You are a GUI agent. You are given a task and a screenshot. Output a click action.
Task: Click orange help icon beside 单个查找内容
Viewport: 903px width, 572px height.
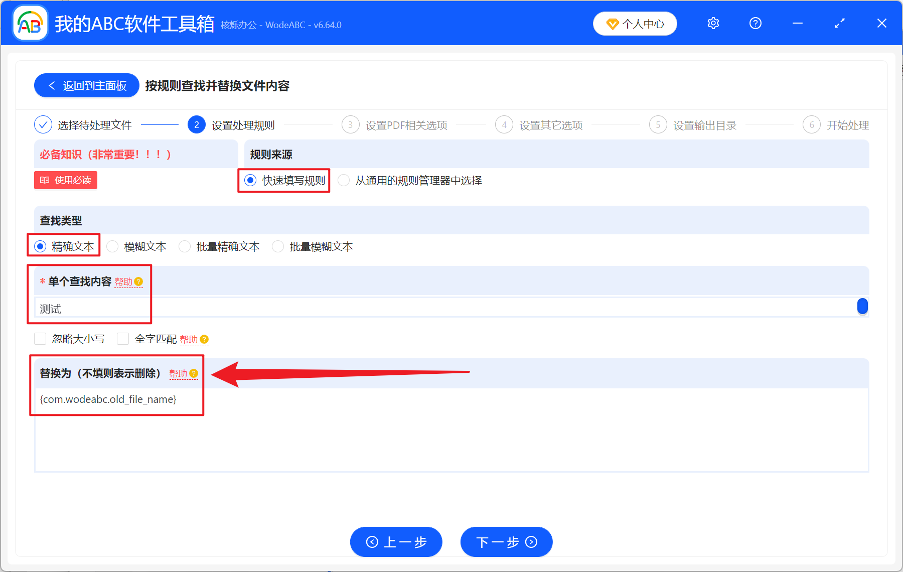[x=139, y=282]
